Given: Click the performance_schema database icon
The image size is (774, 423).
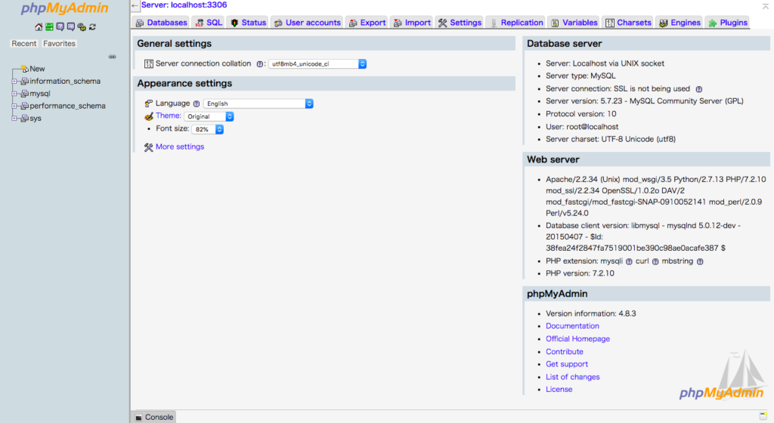Looking at the screenshot, I should coord(25,106).
